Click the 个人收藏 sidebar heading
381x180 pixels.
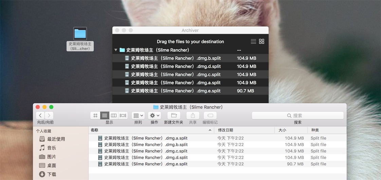tap(43, 131)
